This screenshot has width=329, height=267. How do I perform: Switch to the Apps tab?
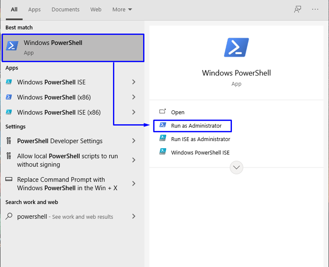point(34,10)
